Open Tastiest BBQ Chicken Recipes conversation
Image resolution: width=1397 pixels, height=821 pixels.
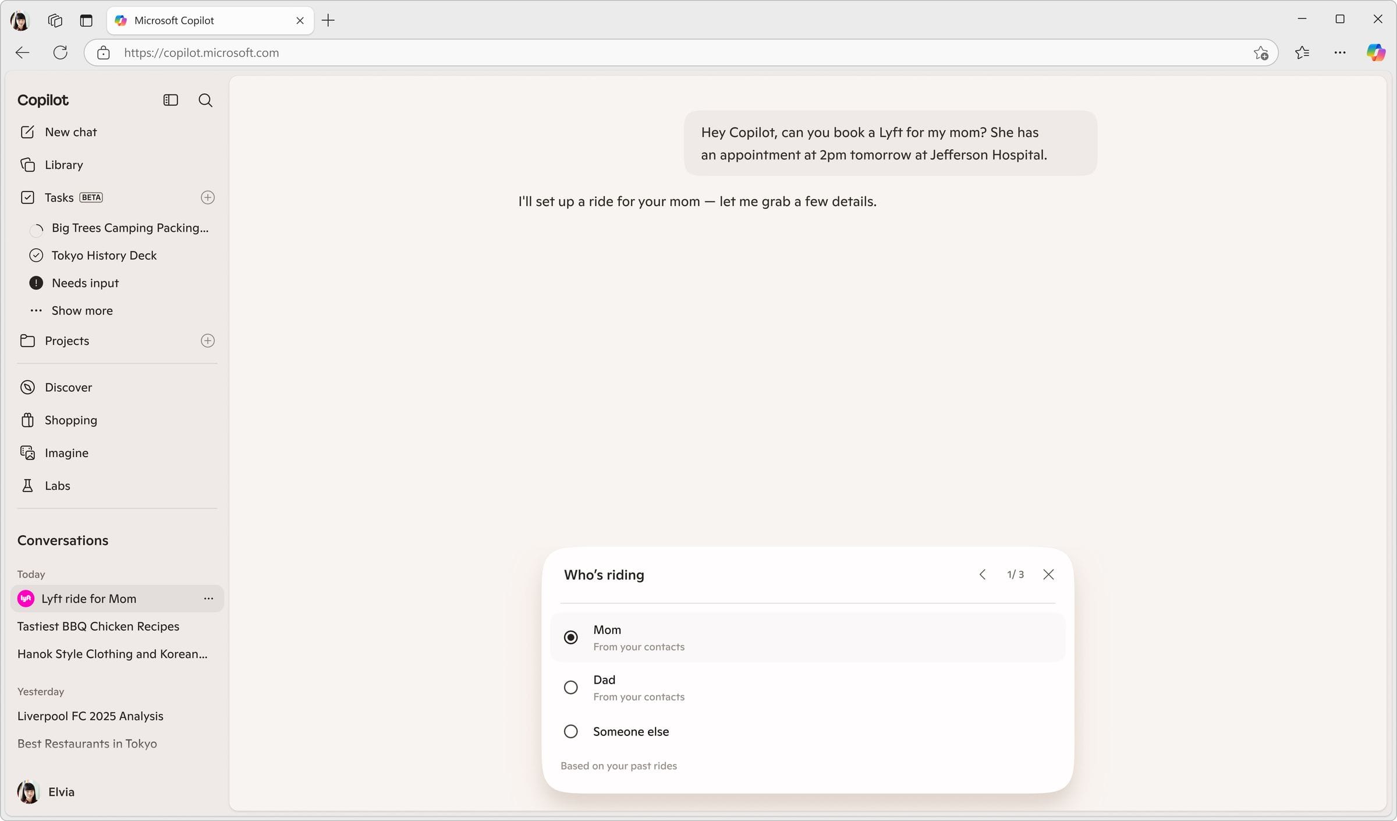[x=98, y=627]
